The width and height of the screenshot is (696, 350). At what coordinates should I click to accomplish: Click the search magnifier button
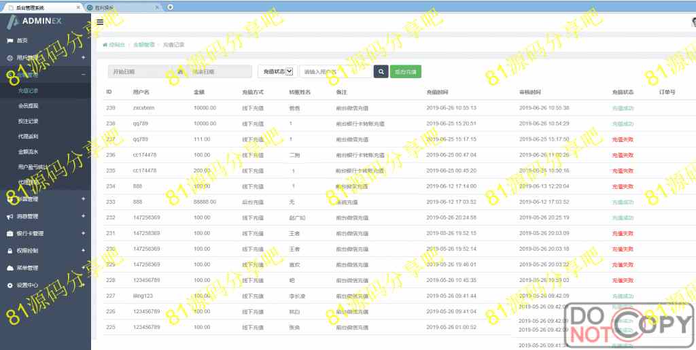click(381, 71)
